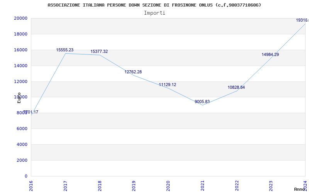
Task: Click the 2017 x-axis label
Action: 65,185
